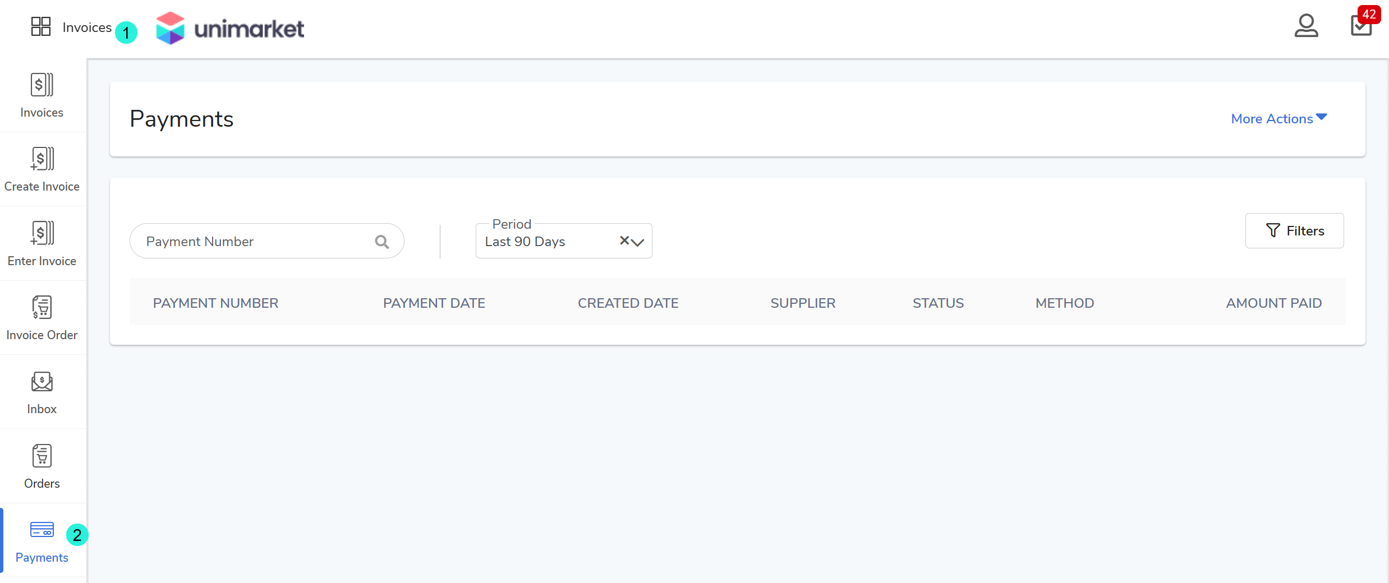Screen dimensions: 1389x583
Task: Click the search magnifier icon
Action: [x=382, y=242]
